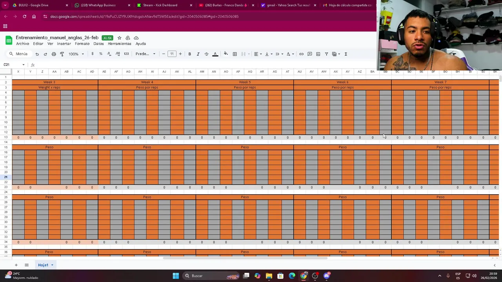Redo with the toolbar redo arrow
The image size is (502, 282).
[x=45, y=54]
